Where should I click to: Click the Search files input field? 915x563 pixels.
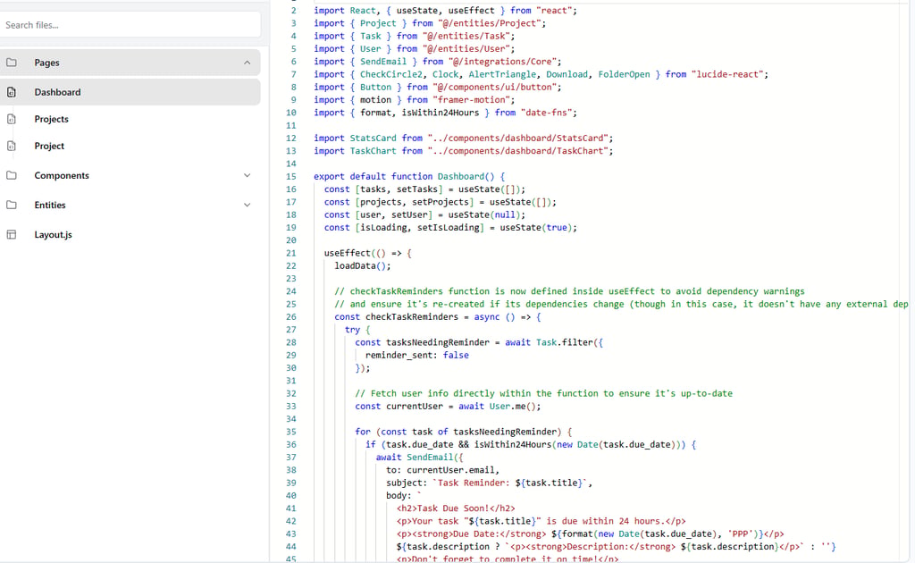coord(130,25)
